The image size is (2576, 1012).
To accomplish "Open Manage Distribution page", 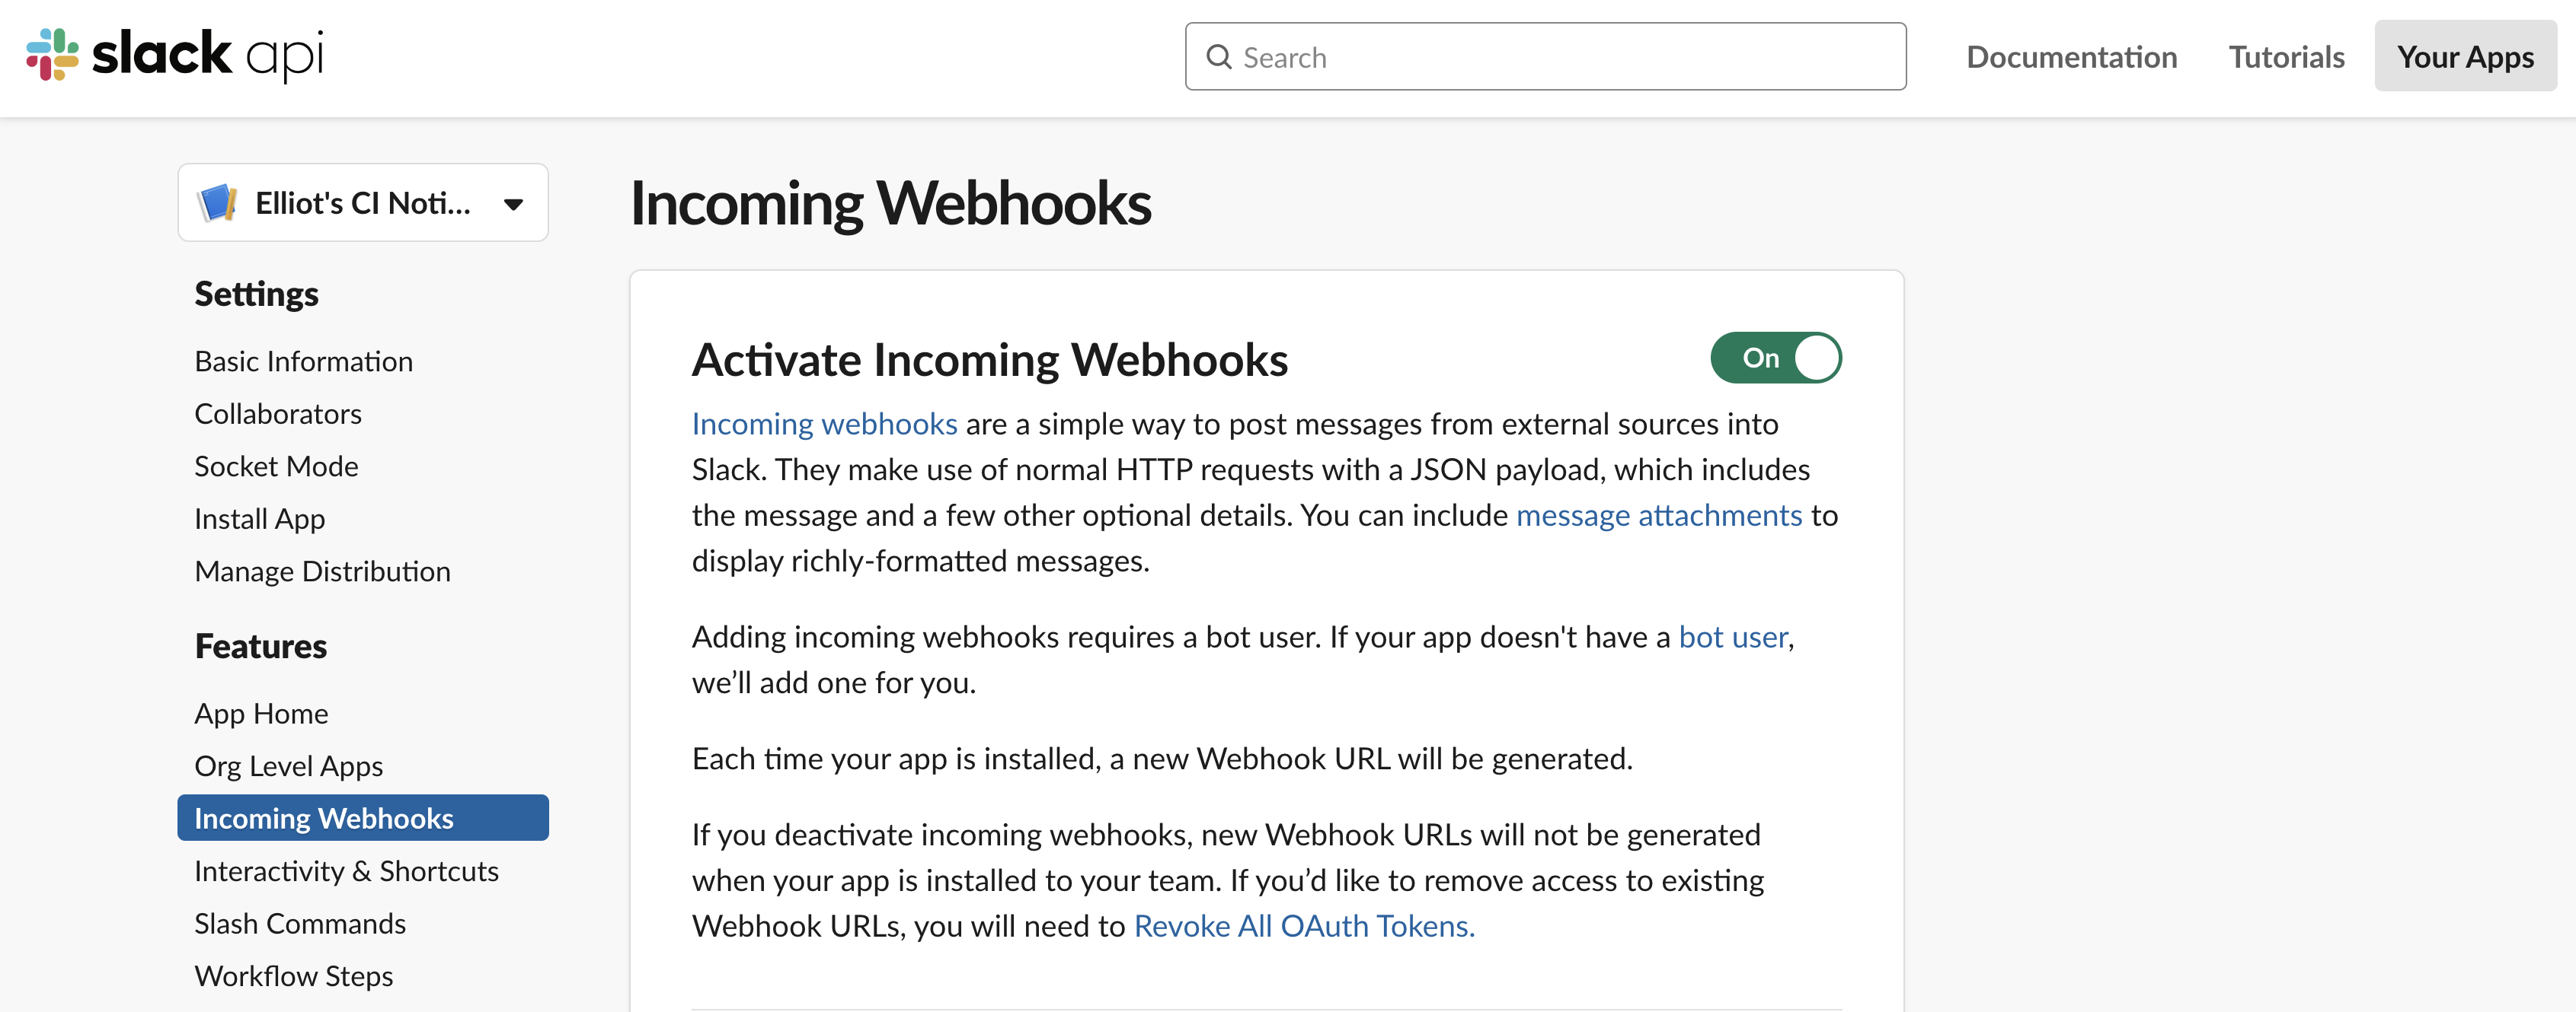I will [x=322, y=571].
